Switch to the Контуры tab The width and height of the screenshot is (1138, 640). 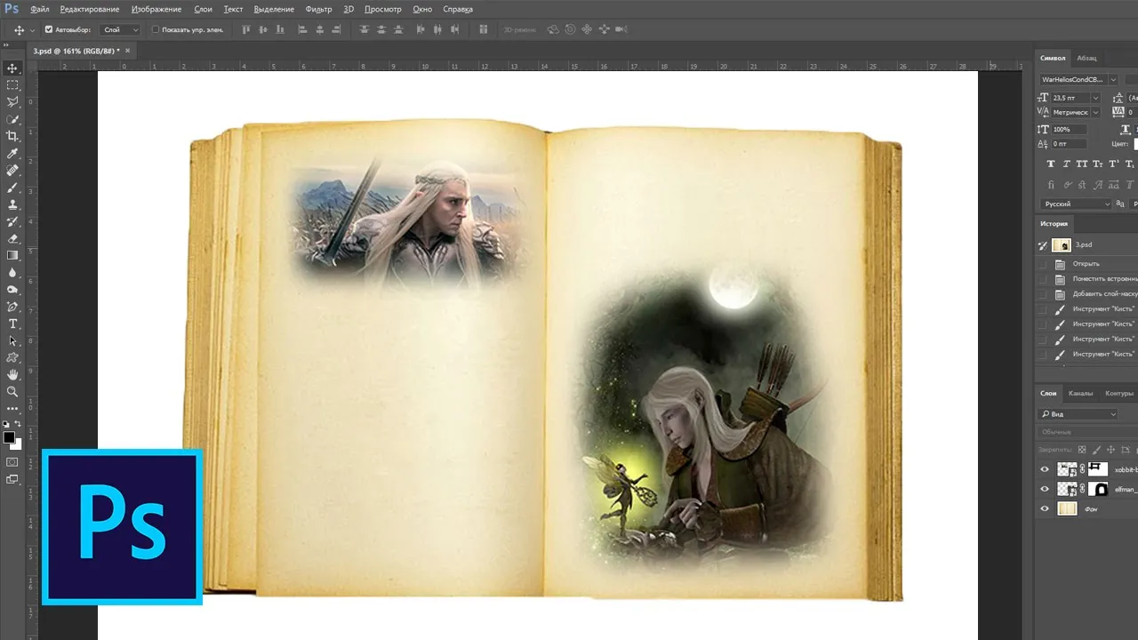pos(1119,393)
